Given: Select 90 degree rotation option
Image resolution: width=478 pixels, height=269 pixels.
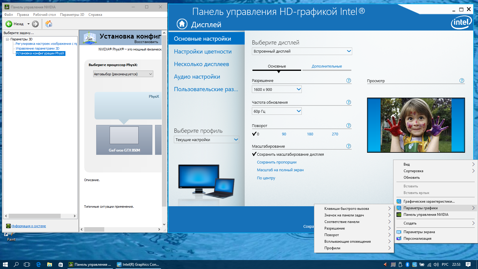Looking at the screenshot, I should click(284, 134).
